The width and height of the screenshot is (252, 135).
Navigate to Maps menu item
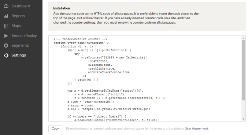pos(16,26)
